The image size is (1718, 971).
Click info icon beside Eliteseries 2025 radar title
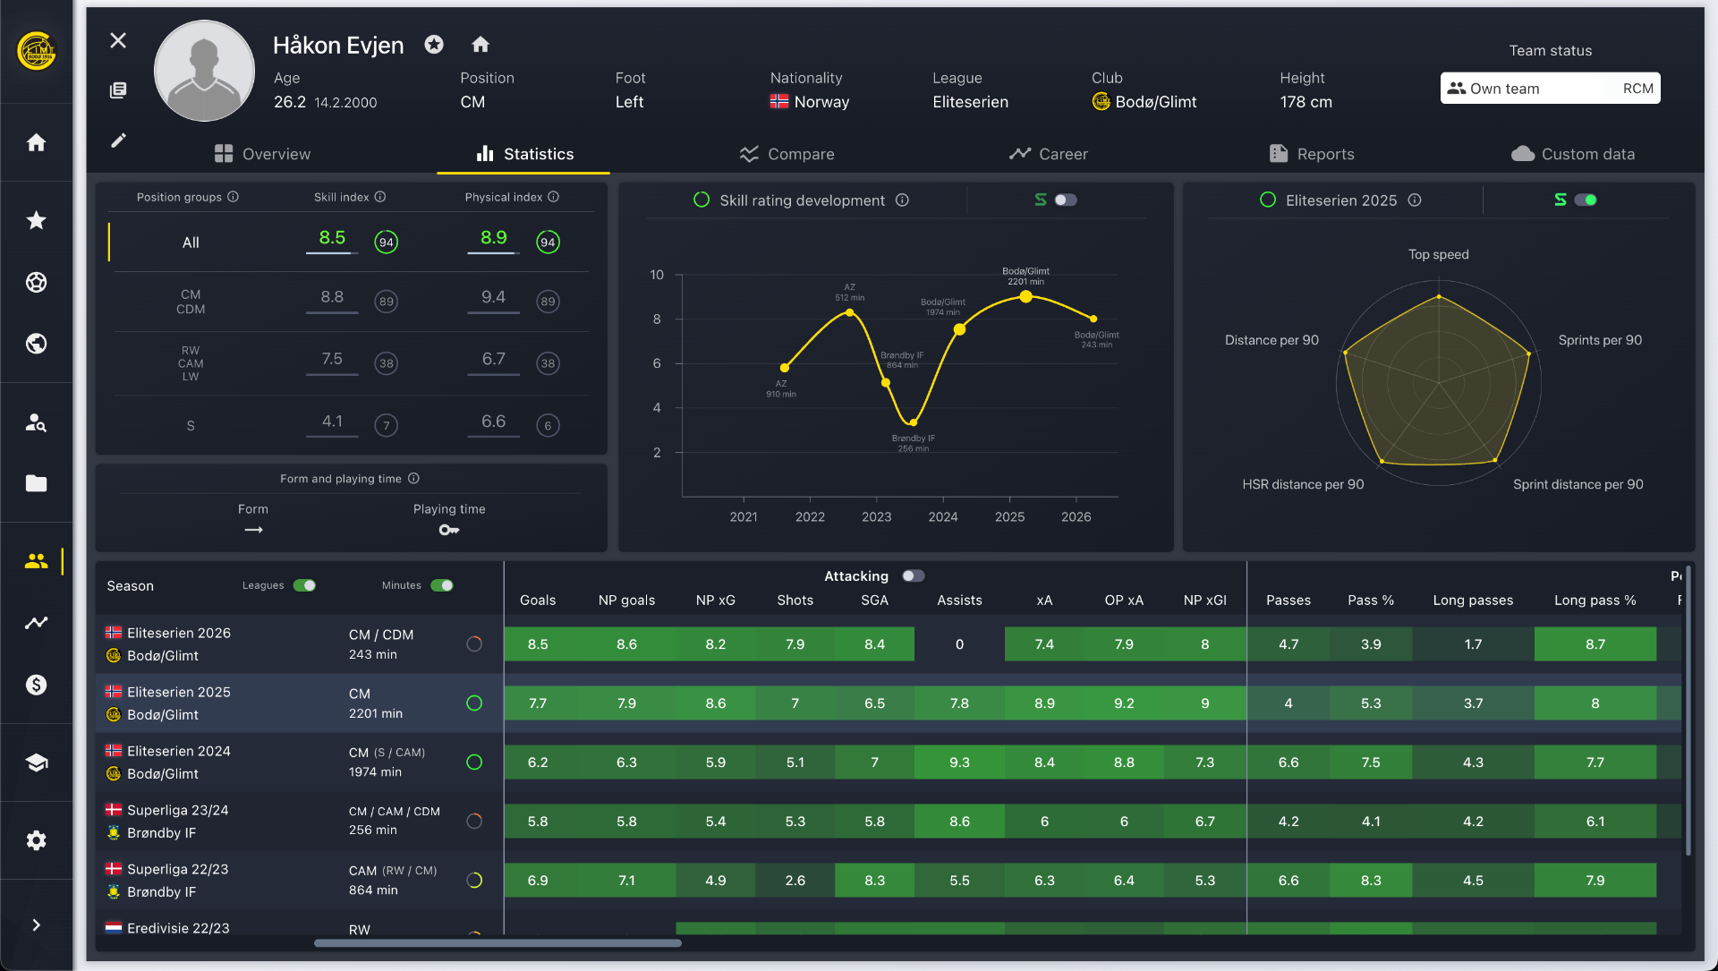click(1415, 200)
